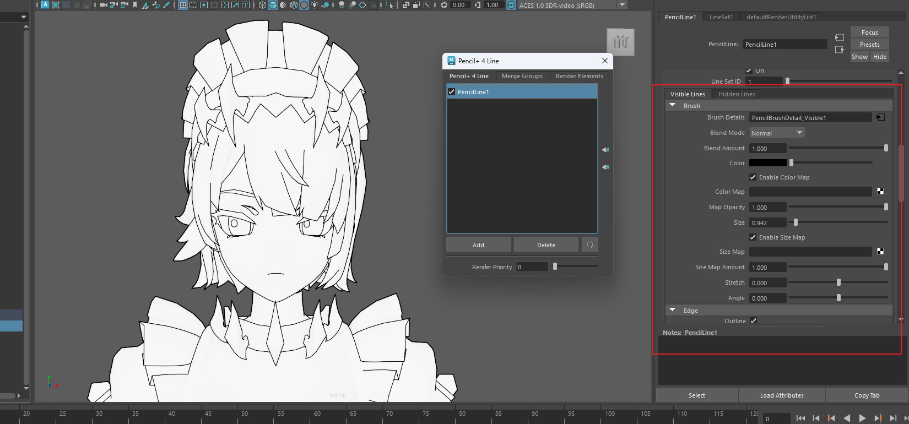Click the Delete button in Pencil+ window
Image resolution: width=909 pixels, height=424 pixels.
(546, 245)
